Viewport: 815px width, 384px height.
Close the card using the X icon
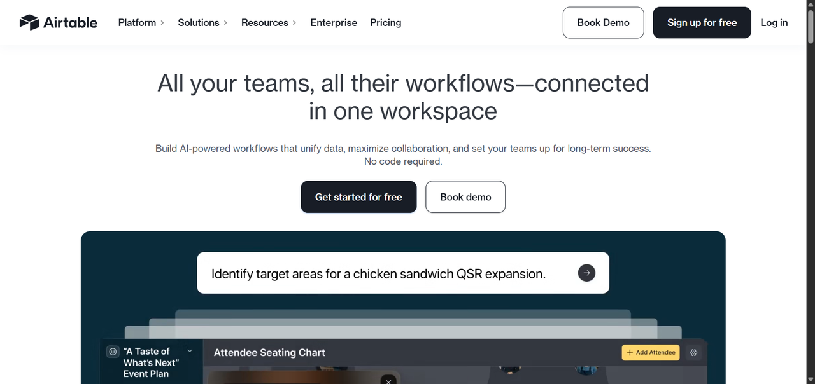tap(388, 381)
